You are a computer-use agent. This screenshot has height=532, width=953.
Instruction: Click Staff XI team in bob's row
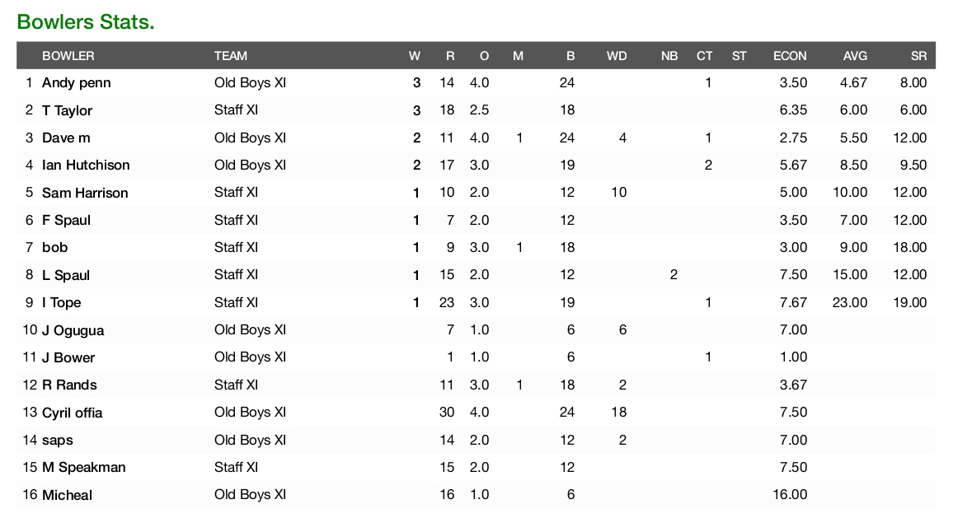[x=237, y=247]
